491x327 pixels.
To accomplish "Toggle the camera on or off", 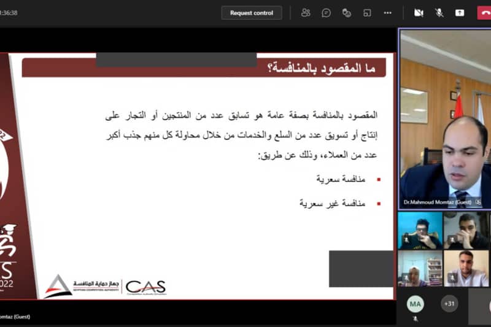I will (419, 12).
